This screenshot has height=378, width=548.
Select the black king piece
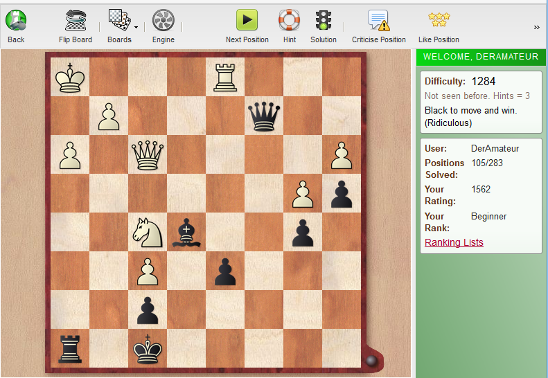tap(147, 348)
